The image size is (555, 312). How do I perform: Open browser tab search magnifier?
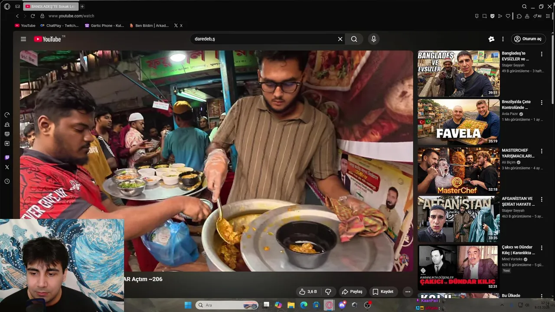point(524,6)
